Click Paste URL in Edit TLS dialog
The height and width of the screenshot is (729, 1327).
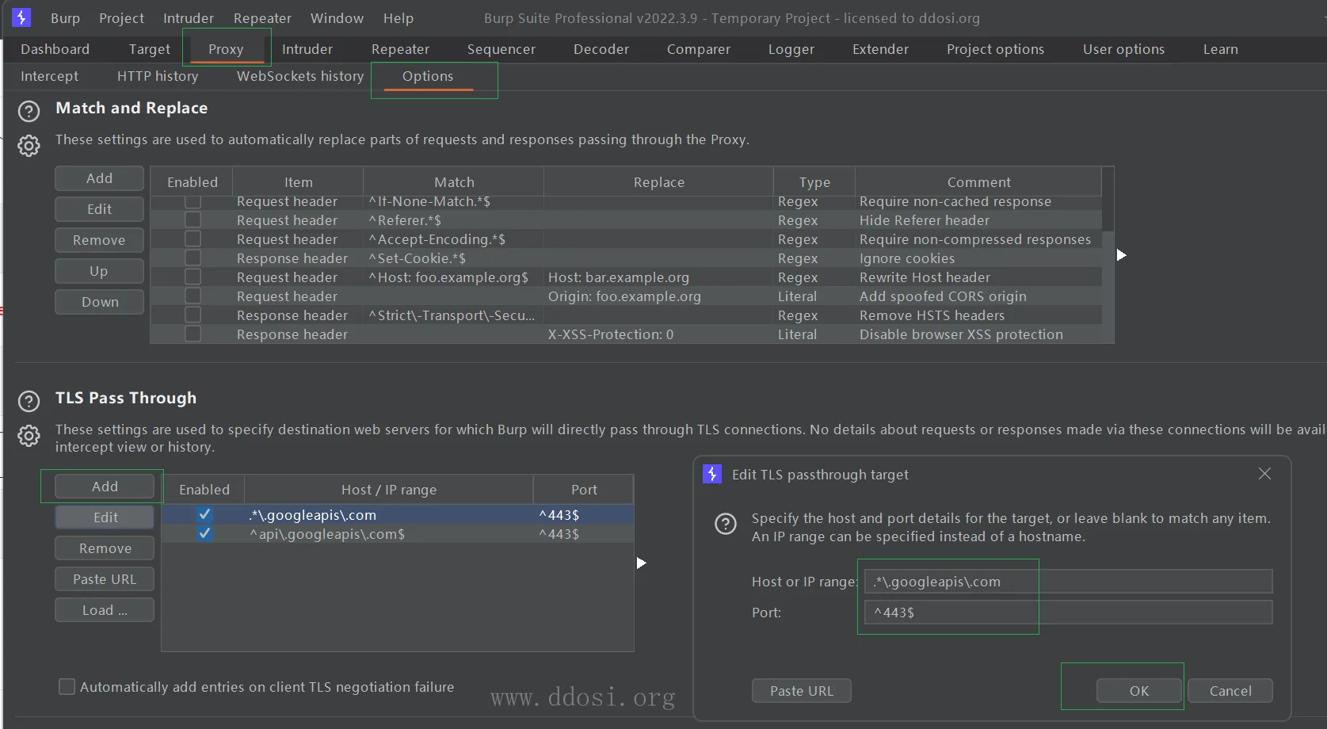(802, 691)
